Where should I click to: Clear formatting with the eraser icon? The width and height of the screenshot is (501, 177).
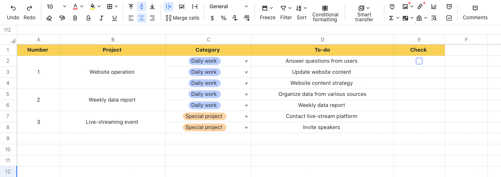49,18
